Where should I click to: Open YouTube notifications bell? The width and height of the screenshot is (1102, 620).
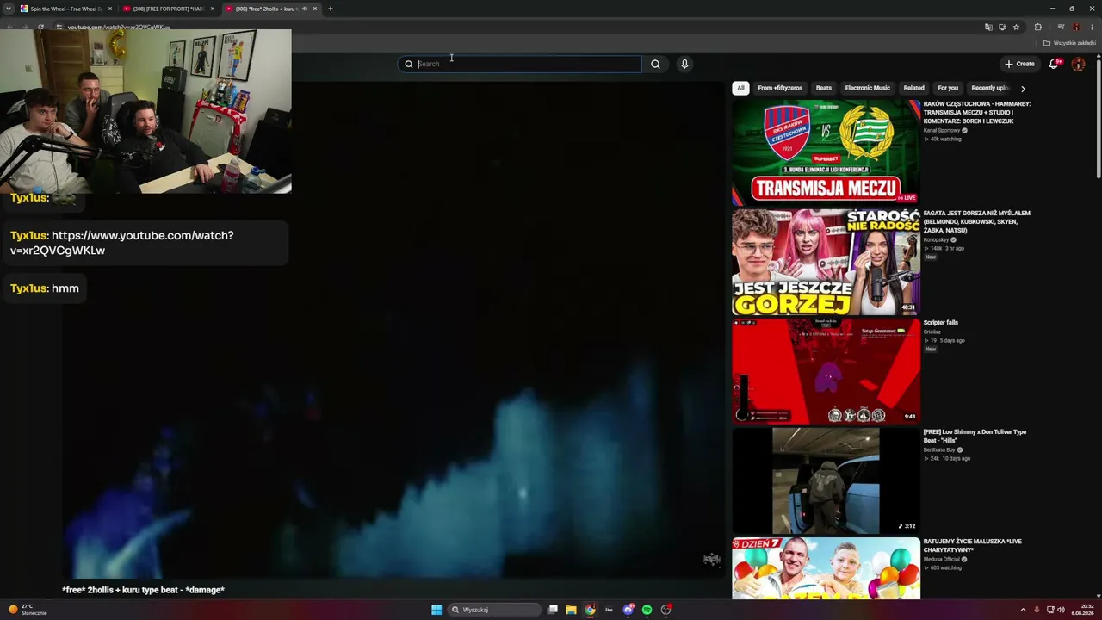tap(1054, 64)
